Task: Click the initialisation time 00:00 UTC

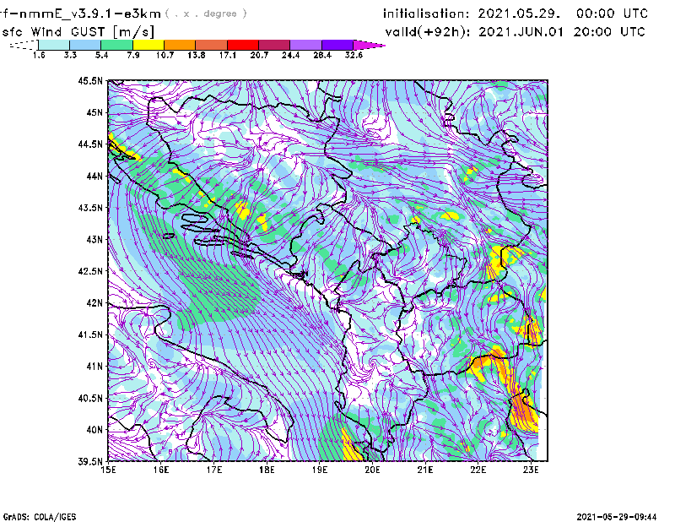Action: 612,14
